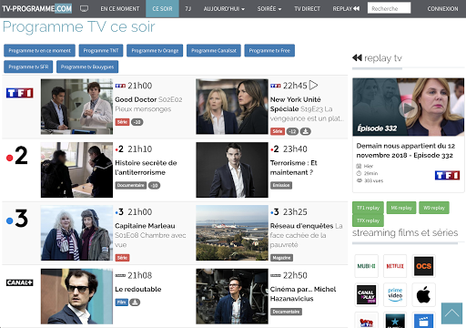Click the Programme TNT button
The width and height of the screenshot is (466, 328).
coord(101,50)
